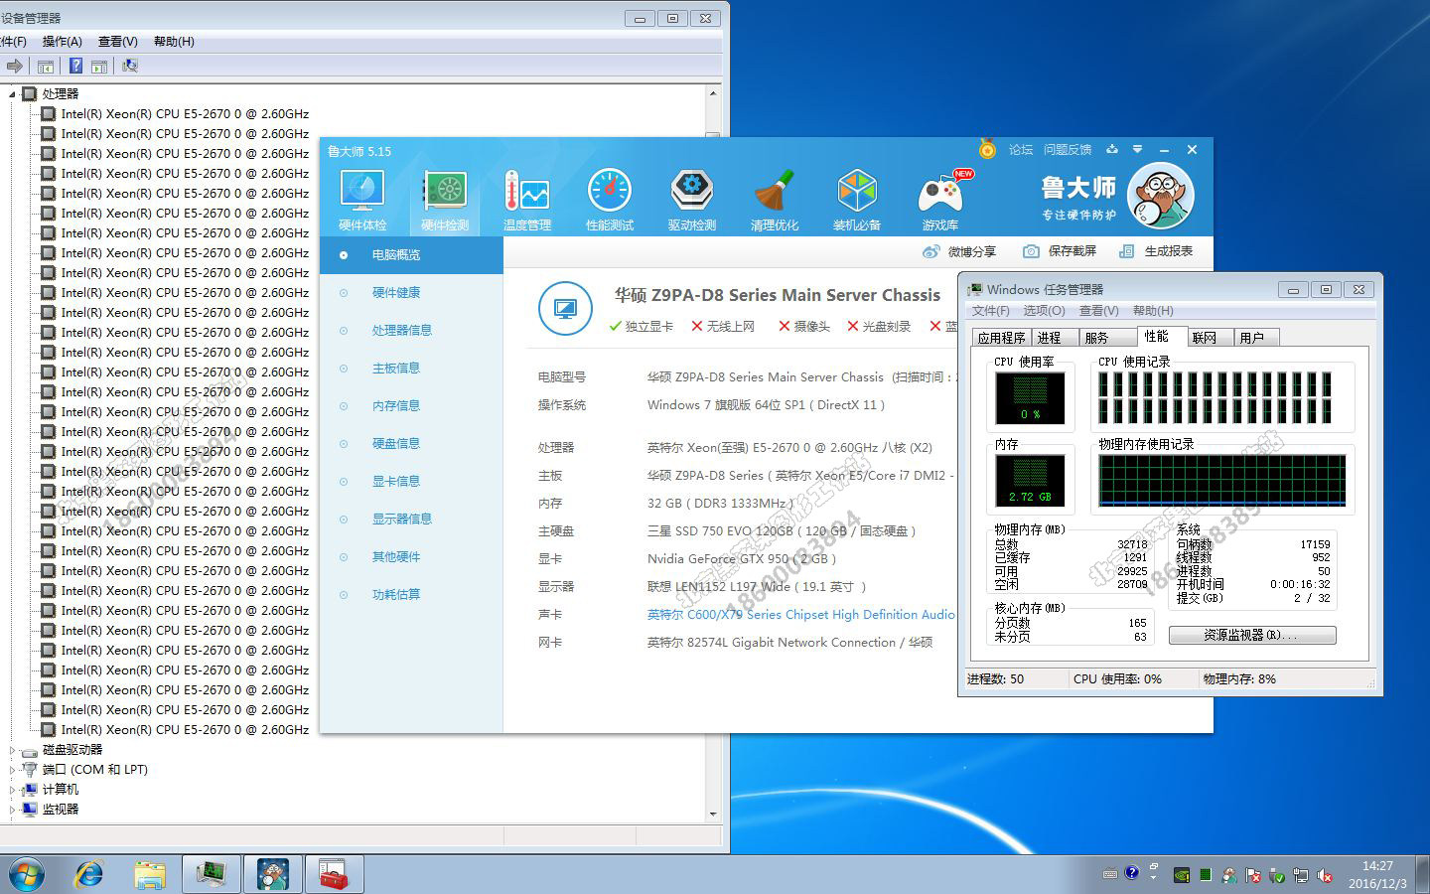Open file explorer from taskbar

(x=150, y=874)
